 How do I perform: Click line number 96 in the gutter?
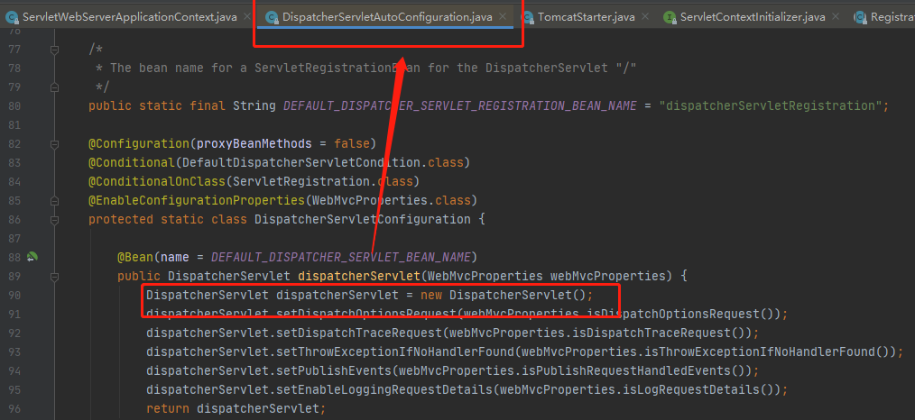[14, 408]
